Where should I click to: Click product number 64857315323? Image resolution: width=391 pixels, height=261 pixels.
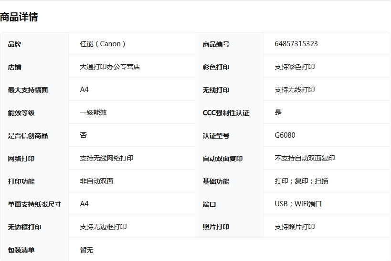[x=296, y=44]
